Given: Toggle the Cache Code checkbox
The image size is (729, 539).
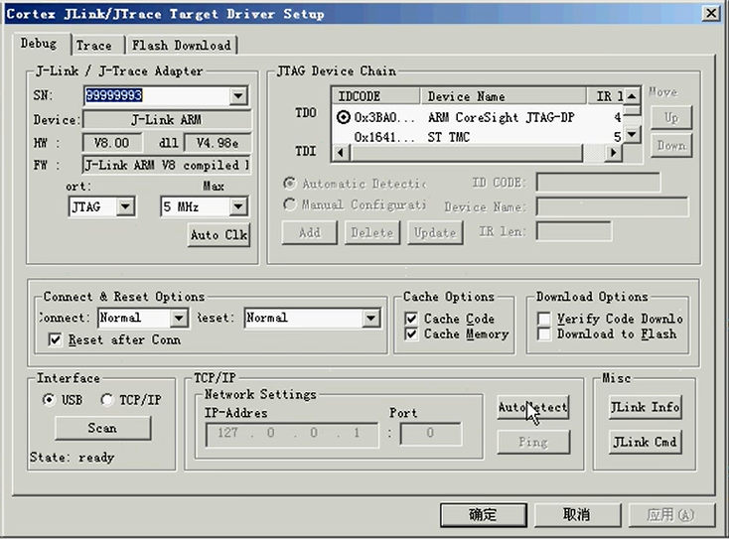Looking at the screenshot, I should click(411, 319).
